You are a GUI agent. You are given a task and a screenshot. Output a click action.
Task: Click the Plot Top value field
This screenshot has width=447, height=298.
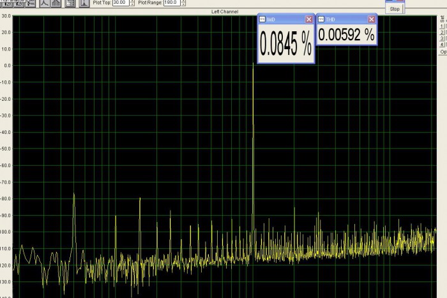coord(121,3)
